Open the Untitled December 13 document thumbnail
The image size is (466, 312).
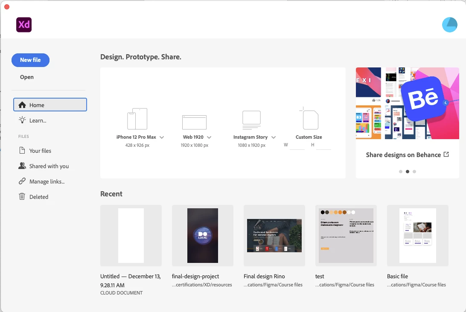pos(131,236)
